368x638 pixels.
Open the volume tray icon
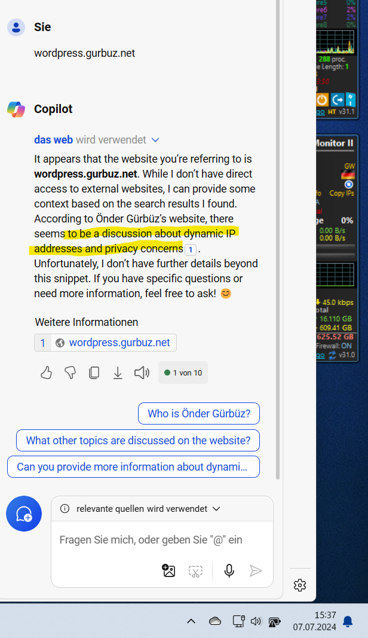(256, 621)
